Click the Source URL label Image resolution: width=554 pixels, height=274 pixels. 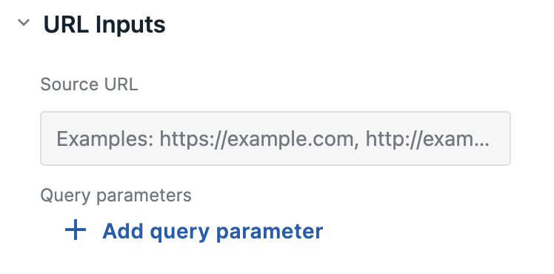(89, 84)
